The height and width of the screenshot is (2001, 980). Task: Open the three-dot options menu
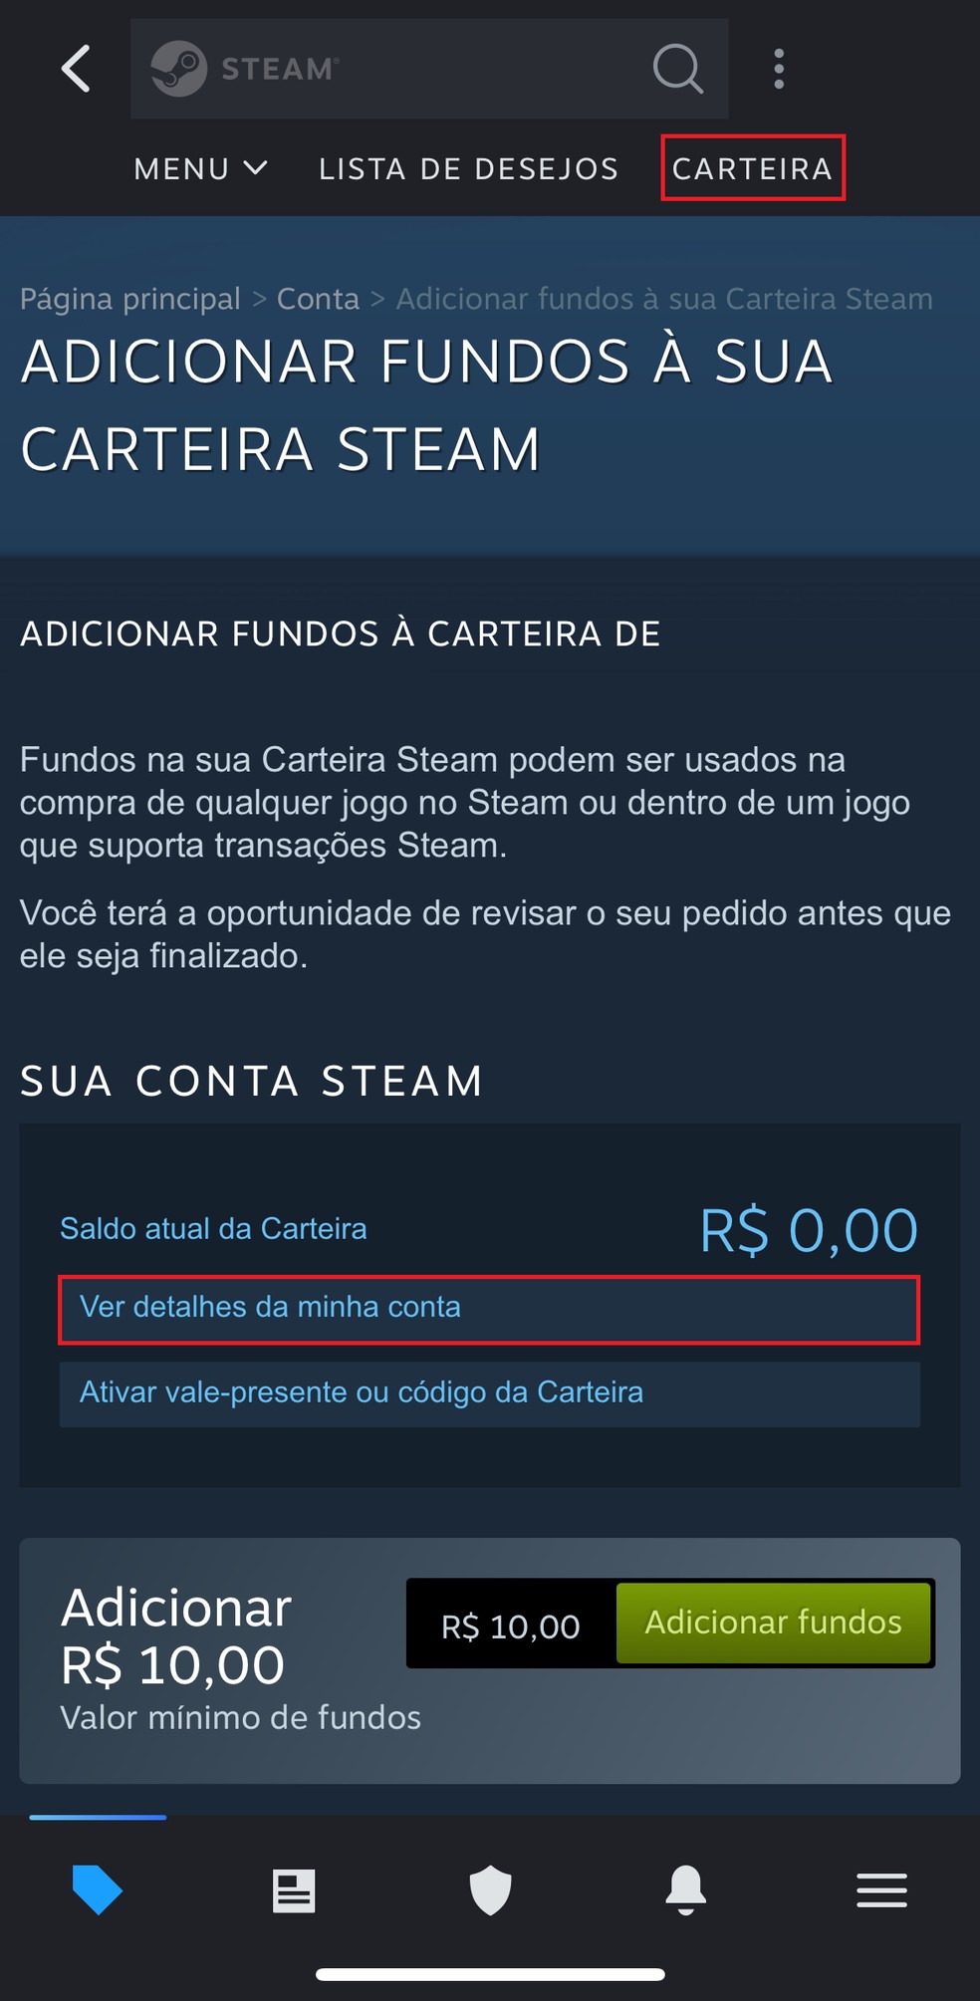coord(779,69)
